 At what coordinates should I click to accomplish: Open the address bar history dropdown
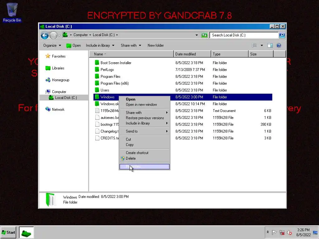coord(197,35)
